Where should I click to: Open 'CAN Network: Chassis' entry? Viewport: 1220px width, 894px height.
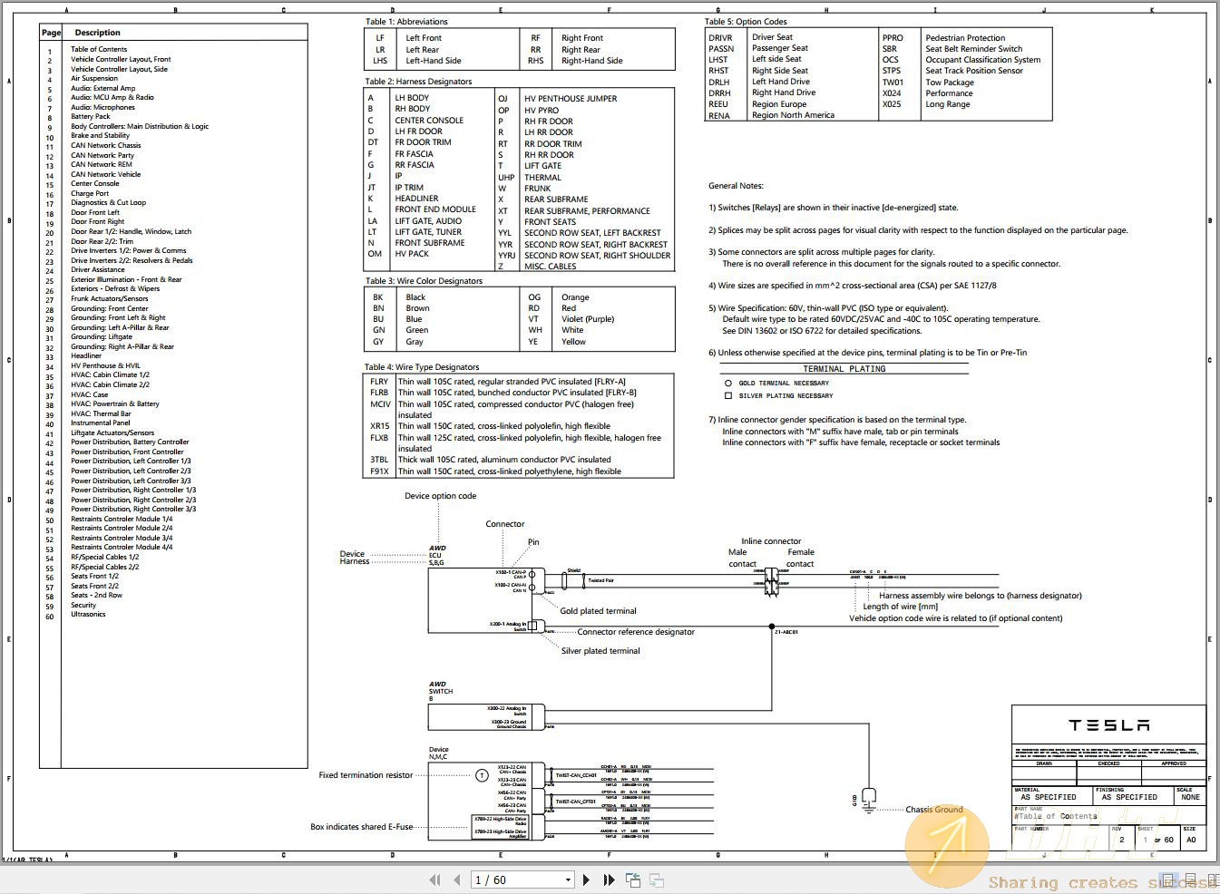pos(106,145)
